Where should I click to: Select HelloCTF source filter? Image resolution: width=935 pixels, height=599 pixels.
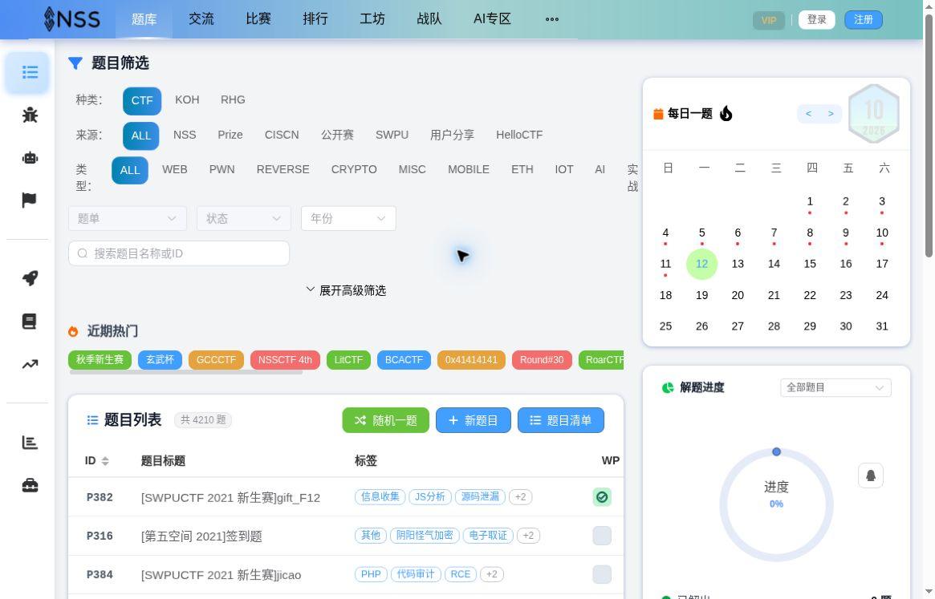click(519, 136)
